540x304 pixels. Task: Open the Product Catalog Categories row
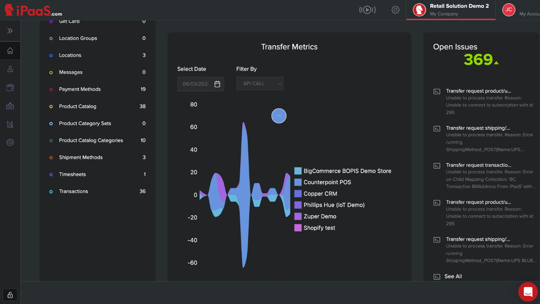click(97, 140)
